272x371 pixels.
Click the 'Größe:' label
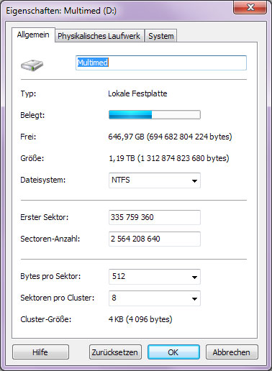click(x=32, y=158)
